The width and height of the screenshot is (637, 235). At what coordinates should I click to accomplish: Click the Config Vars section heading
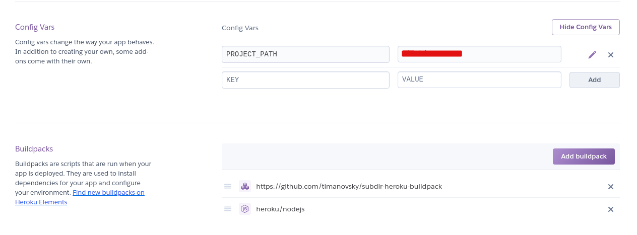click(x=35, y=27)
